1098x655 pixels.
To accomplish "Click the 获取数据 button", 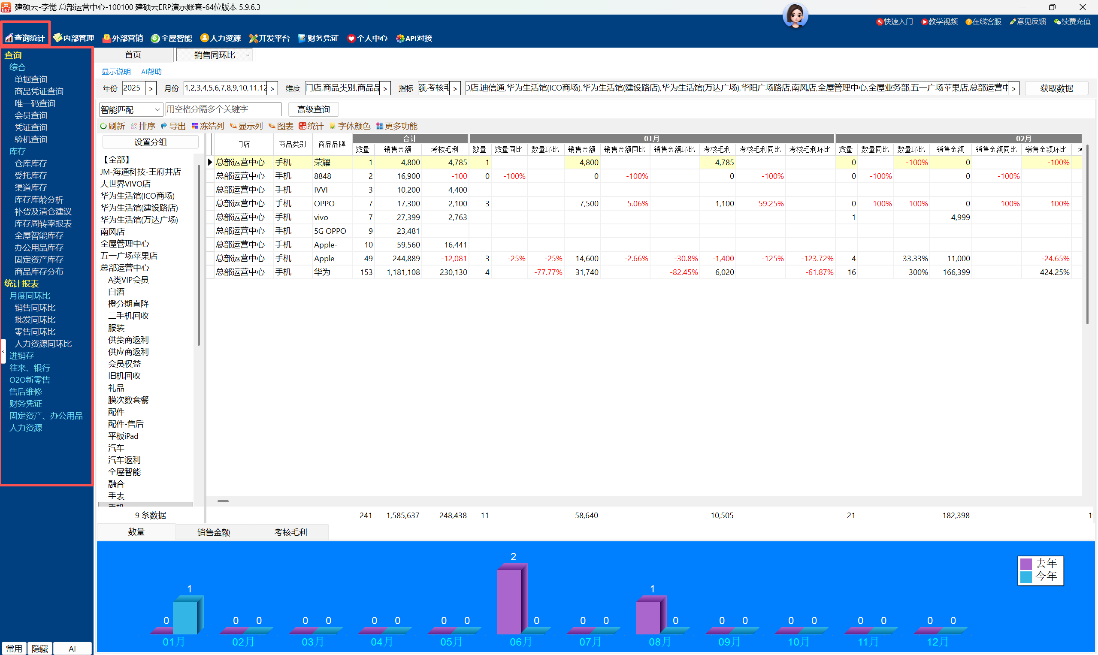I will tap(1056, 88).
